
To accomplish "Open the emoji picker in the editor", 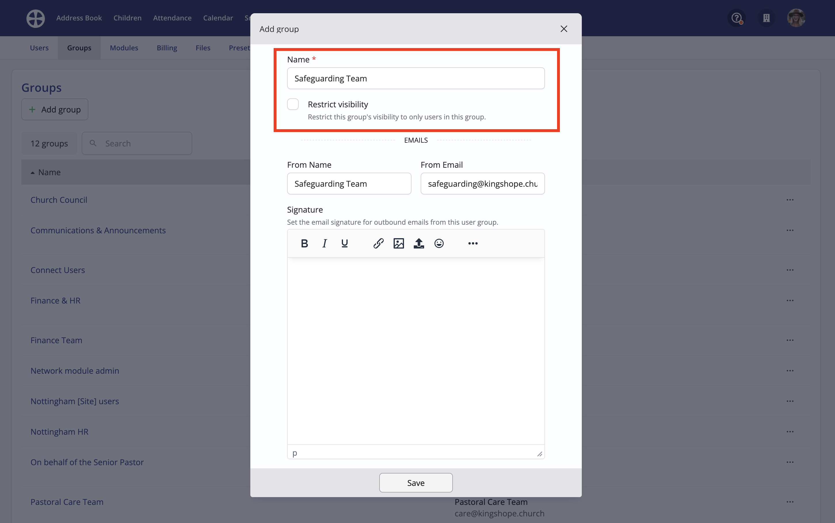I will (x=439, y=243).
